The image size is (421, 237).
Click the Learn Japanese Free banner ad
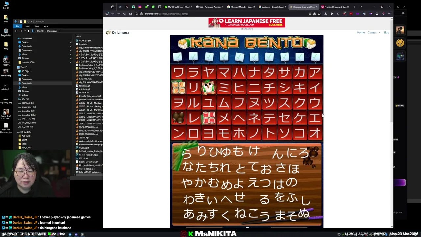click(x=247, y=22)
